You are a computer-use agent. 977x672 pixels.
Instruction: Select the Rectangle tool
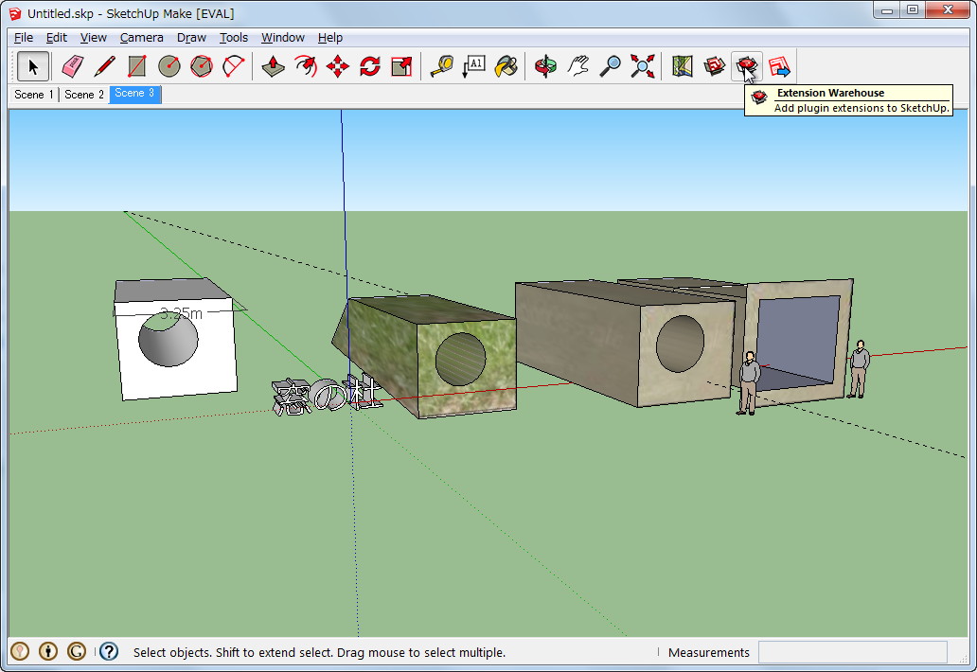point(136,66)
